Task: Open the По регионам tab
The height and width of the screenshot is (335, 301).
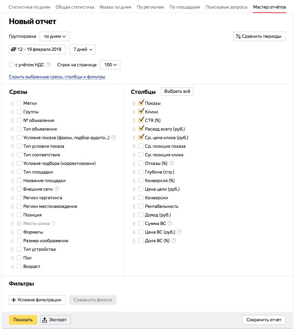Action: tap(150, 7)
